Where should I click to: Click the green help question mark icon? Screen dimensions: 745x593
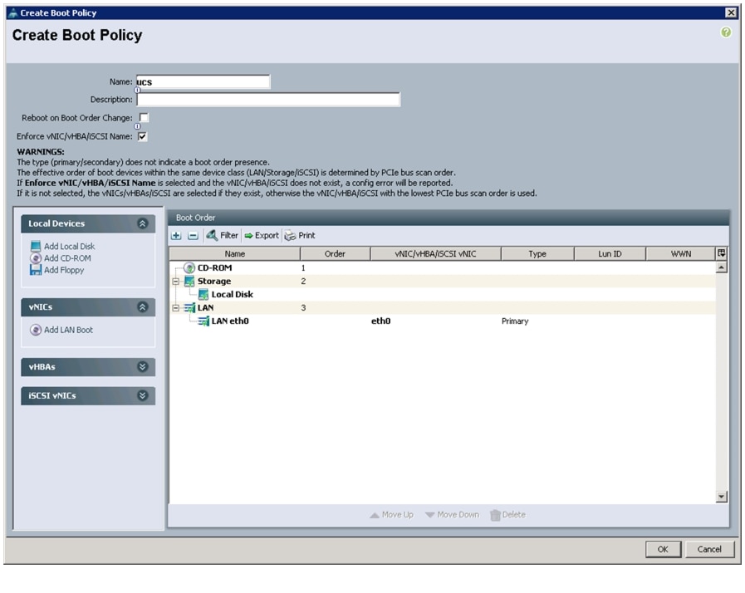pos(726,32)
